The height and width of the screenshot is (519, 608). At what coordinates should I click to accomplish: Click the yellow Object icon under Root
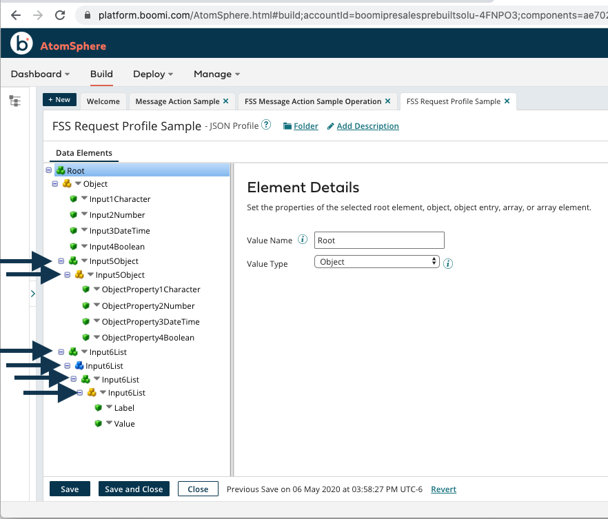point(67,183)
